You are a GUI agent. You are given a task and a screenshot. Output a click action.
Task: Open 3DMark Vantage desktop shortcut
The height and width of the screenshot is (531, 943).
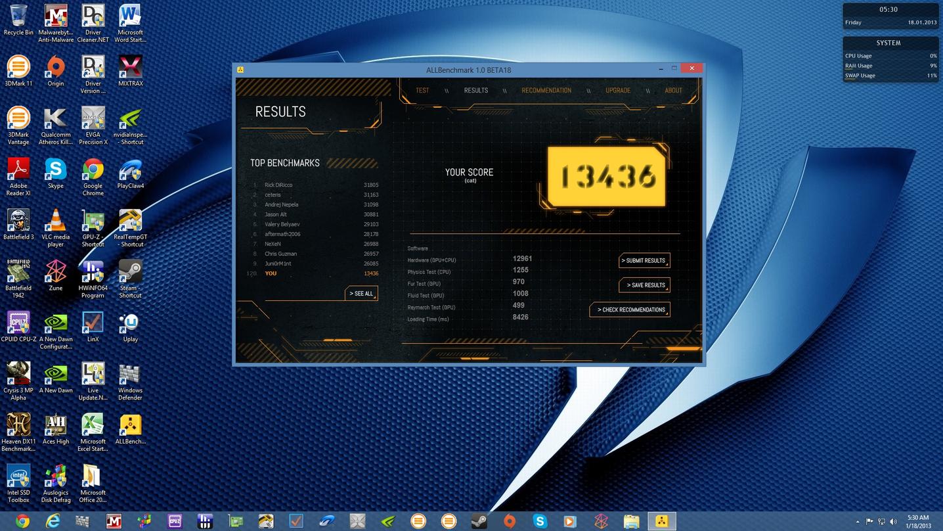point(18,126)
